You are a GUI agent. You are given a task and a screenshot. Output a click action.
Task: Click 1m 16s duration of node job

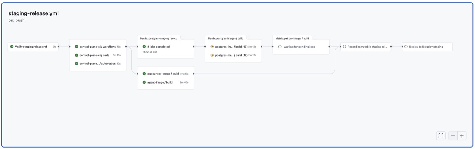click(x=117, y=55)
